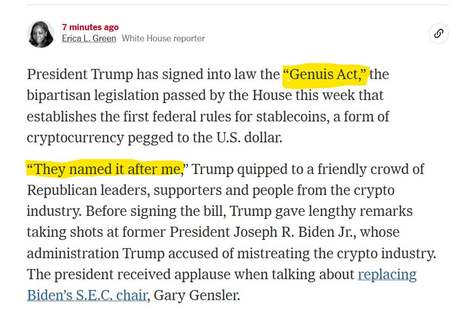459x317 pixels.
Task: Click the name 'Gary Gensler'
Action: (196, 295)
